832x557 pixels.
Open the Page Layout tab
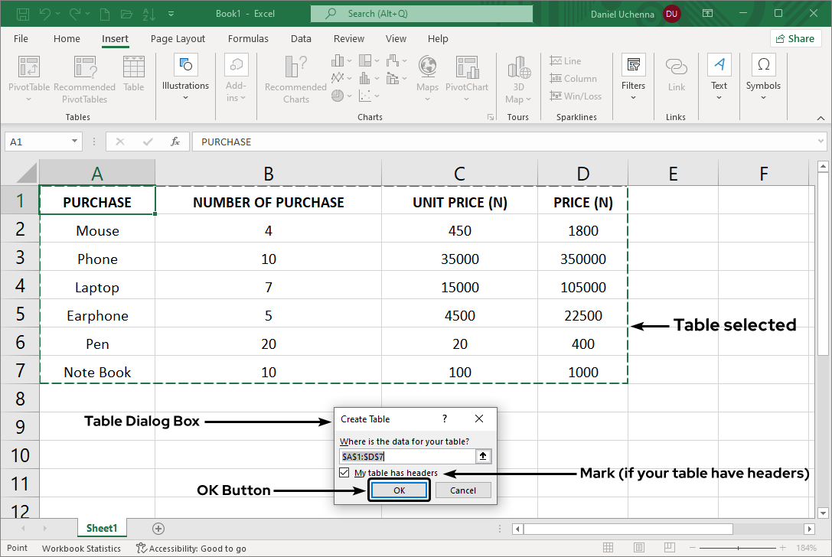pos(178,38)
